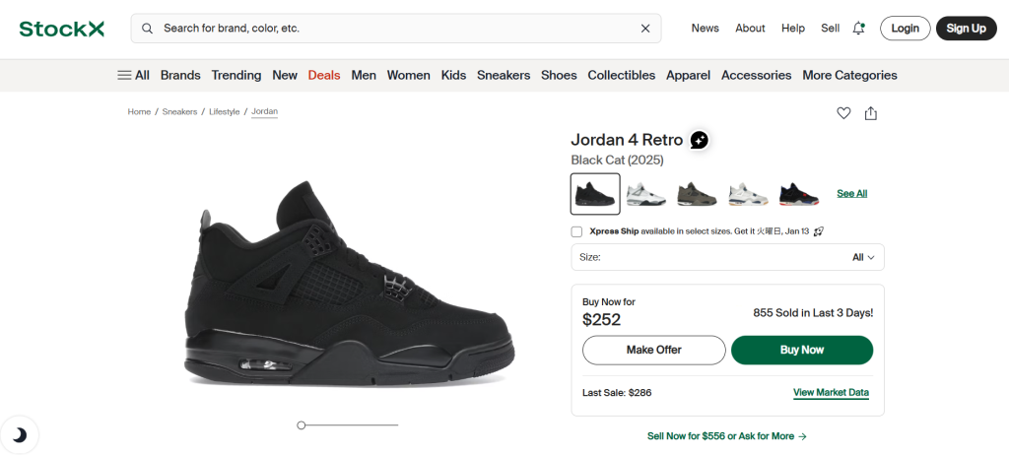The width and height of the screenshot is (1009, 455).
Task: Toggle dark mode moon button
Action: [x=19, y=434]
